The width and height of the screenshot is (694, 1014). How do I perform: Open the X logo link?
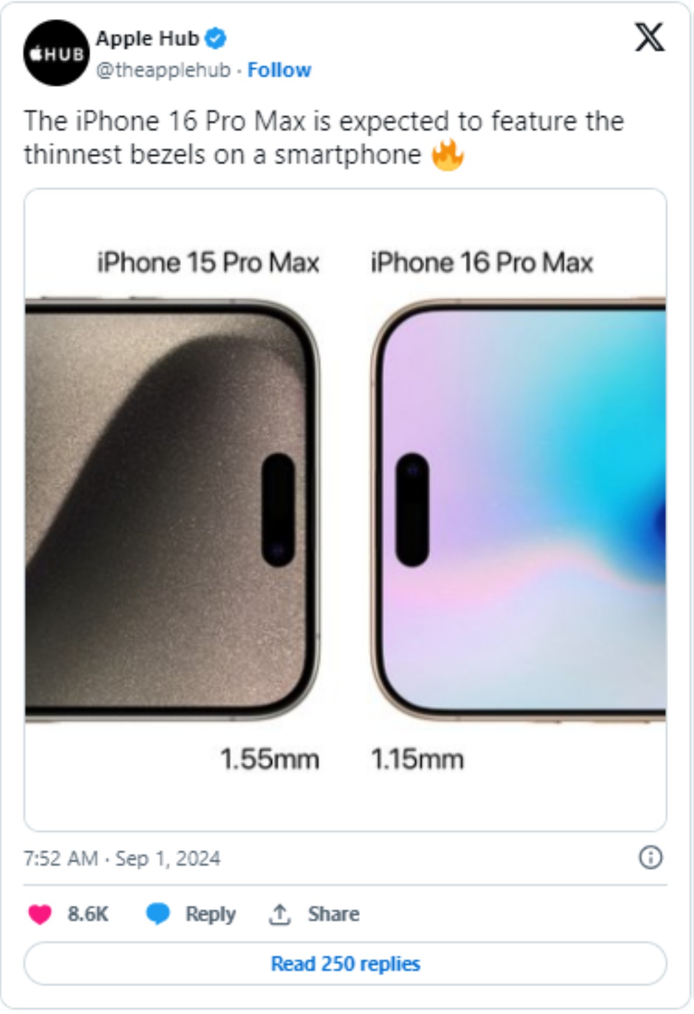coord(649,38)
